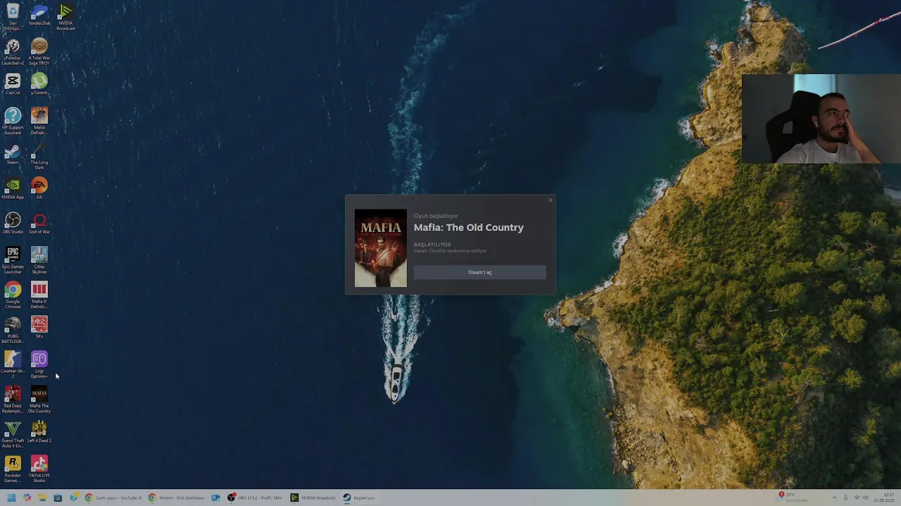Open the TikTok LIVE Studio shortcut
The width and height of the screenshot is (901, 506).
[39, 469]
